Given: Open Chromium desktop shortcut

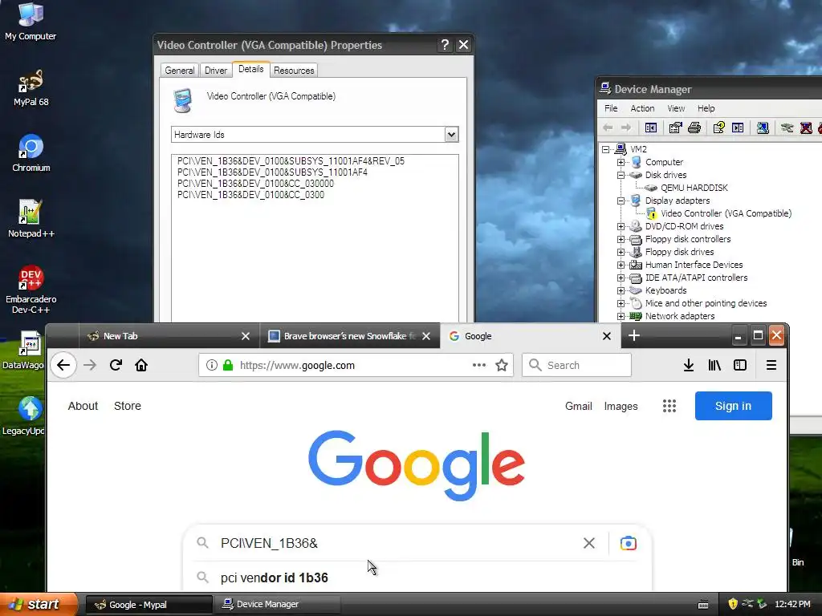Looking at the screenshot, I should [x=31, y=153].
